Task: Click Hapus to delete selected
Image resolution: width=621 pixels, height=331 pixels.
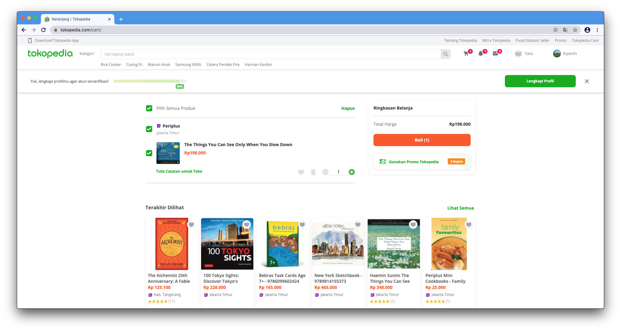Action: [x=348, y=108]
